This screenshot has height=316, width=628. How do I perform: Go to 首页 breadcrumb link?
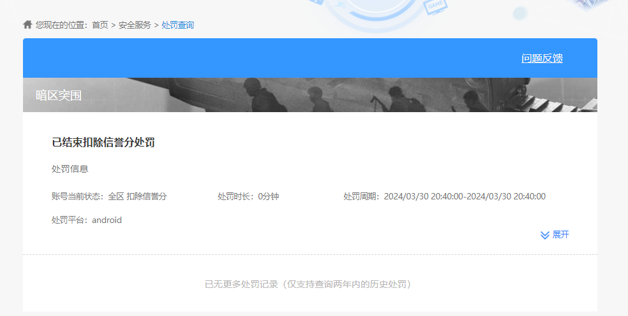pos(100,25)
